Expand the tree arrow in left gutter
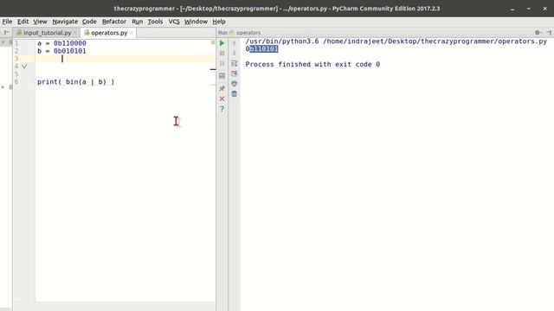 click(x=3, y=86)
